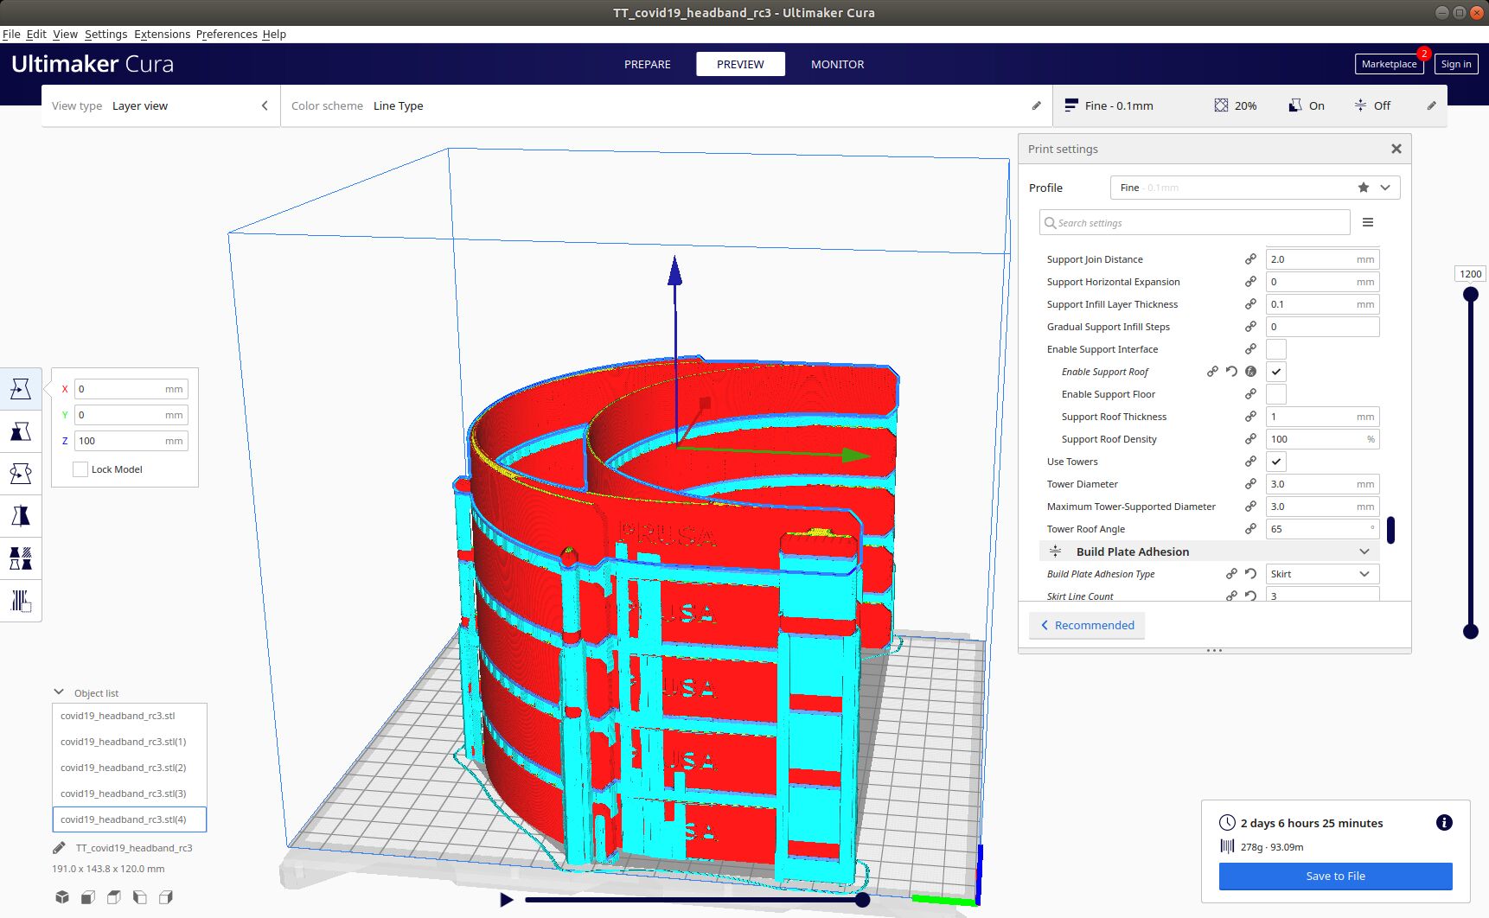Switch to the MONITOR tab
Image resolution: width=1489 pixels, height=918 pixels.
[x=838, y=64]
